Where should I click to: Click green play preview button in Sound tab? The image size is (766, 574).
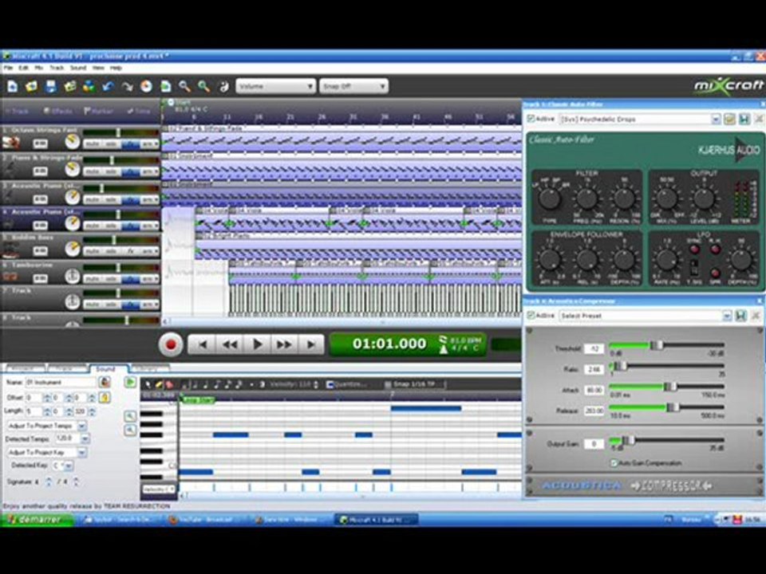130,382
